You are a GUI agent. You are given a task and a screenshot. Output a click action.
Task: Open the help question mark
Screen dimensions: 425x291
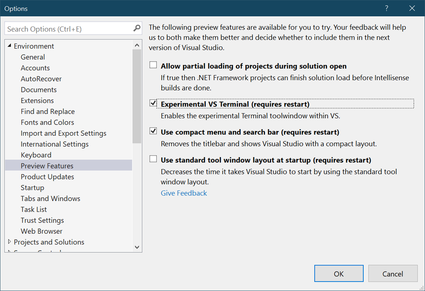point(387,9)
